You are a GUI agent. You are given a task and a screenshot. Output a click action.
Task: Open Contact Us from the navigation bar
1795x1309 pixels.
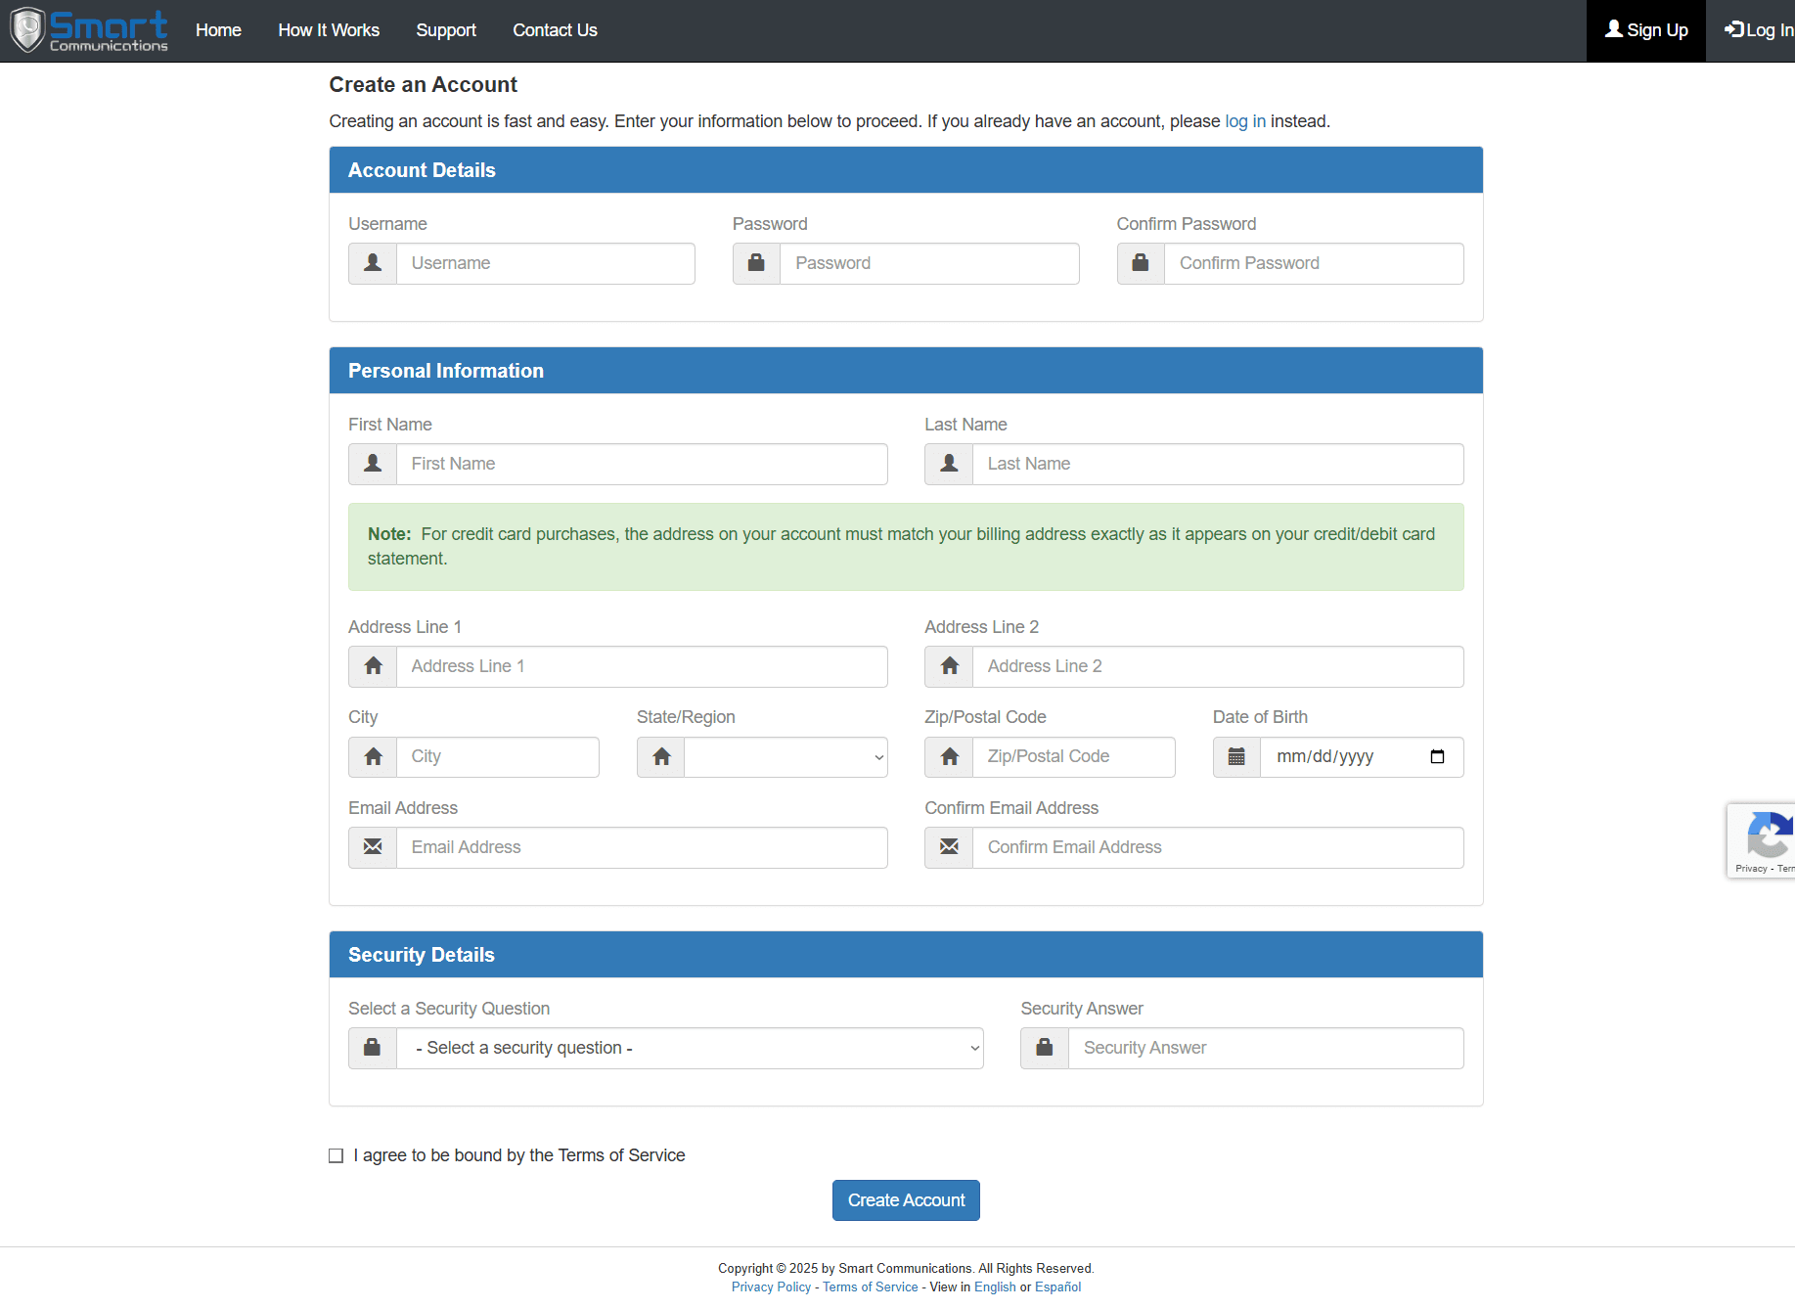tap(555, 30)
